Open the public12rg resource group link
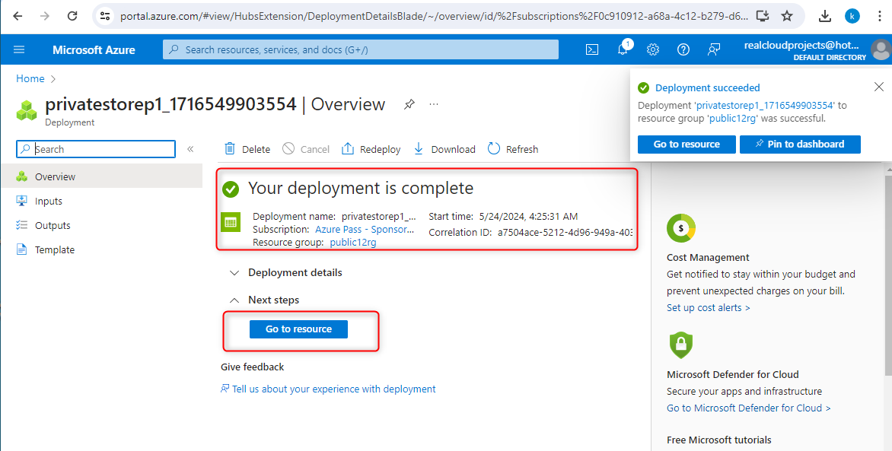892x451 pixels. click(353, 242)
